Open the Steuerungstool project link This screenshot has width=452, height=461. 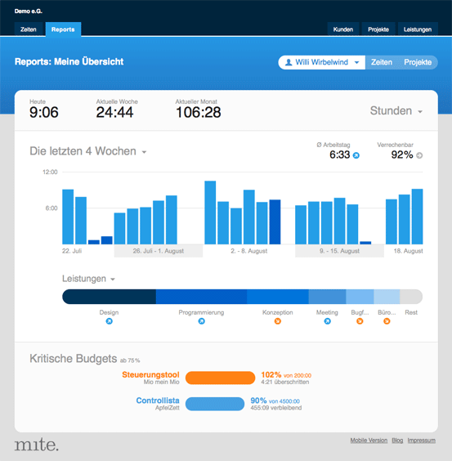150,375
